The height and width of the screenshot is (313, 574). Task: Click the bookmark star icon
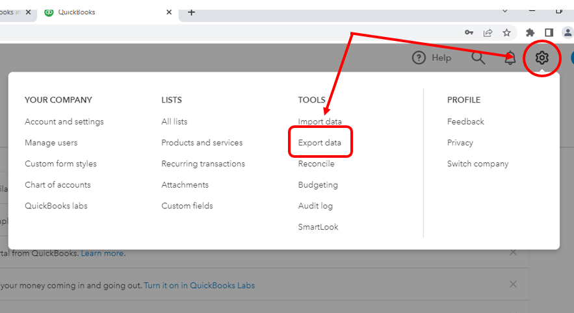pos(506,33)
